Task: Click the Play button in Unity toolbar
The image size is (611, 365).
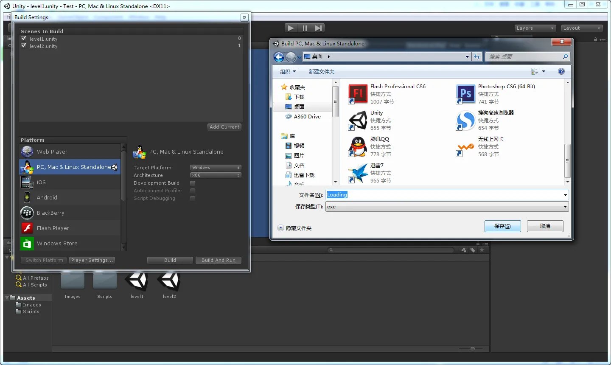Action: [x=291, y=28]
